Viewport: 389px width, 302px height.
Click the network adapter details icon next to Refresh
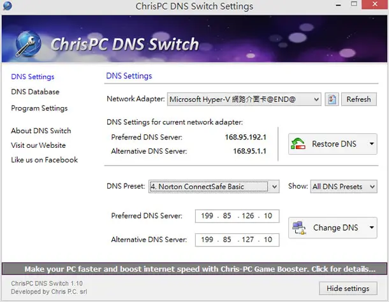pyautogui.click(x=332, y=99)
